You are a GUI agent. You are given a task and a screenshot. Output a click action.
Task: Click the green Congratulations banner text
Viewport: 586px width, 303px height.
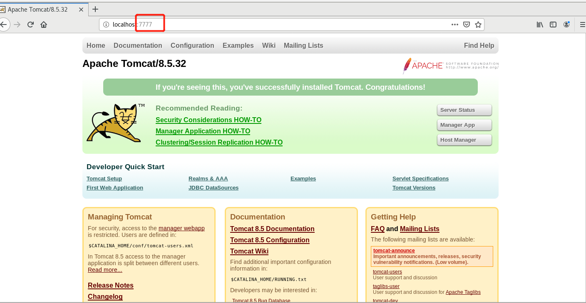[291, 87]
